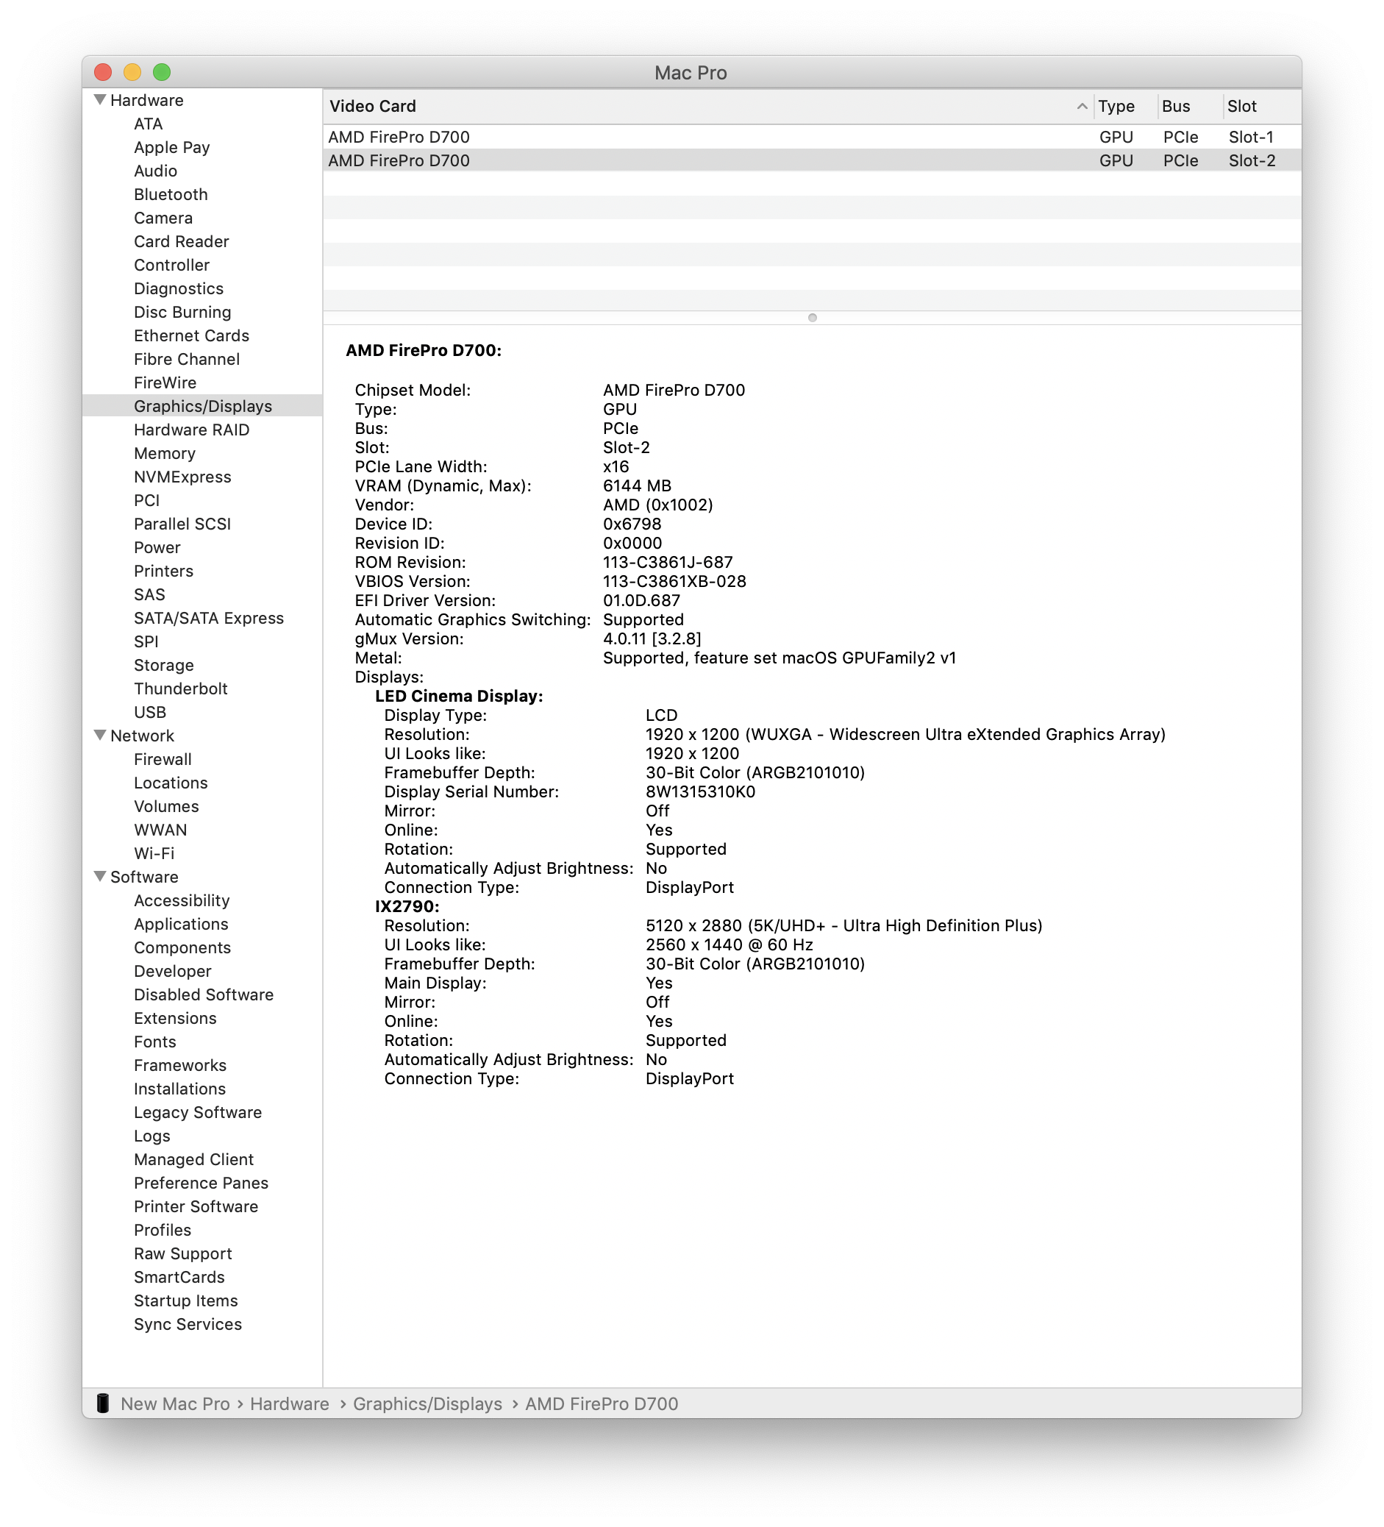Show Applications under Software

(x=181, y=922)
